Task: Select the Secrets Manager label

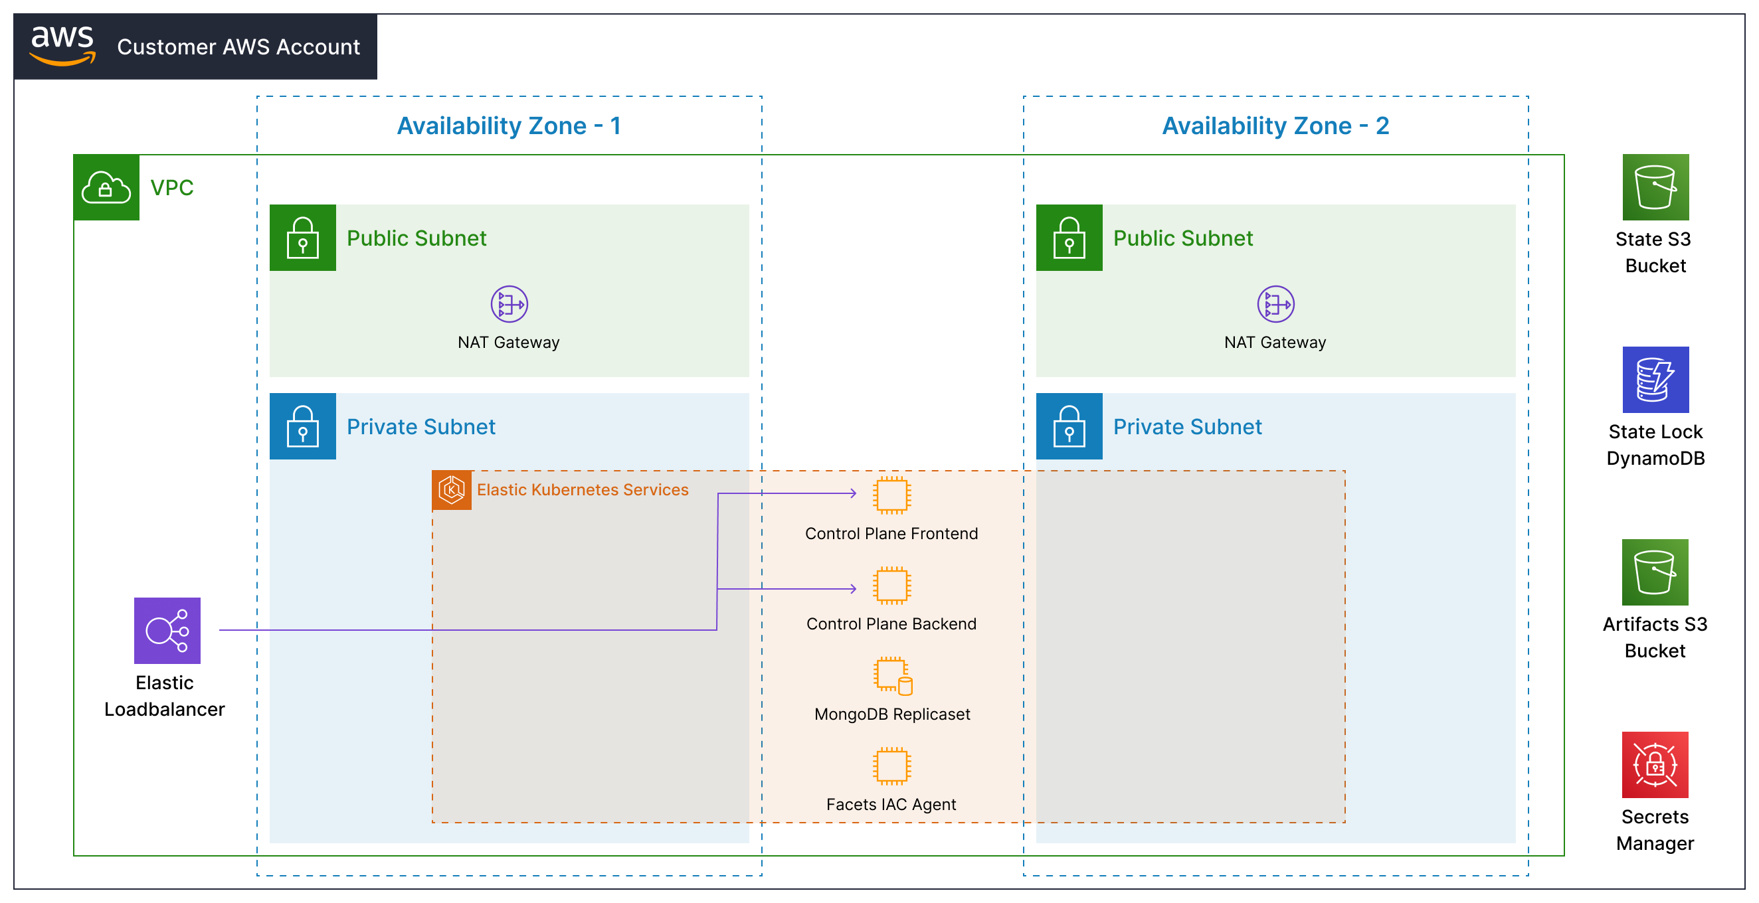Action: click(x=1655, y=830)
